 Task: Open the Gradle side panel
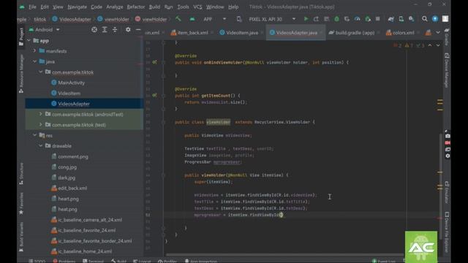(x=447, y=37)
